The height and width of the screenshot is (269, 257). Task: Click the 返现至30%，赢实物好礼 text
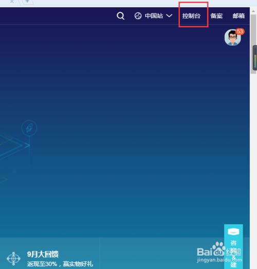60,264
